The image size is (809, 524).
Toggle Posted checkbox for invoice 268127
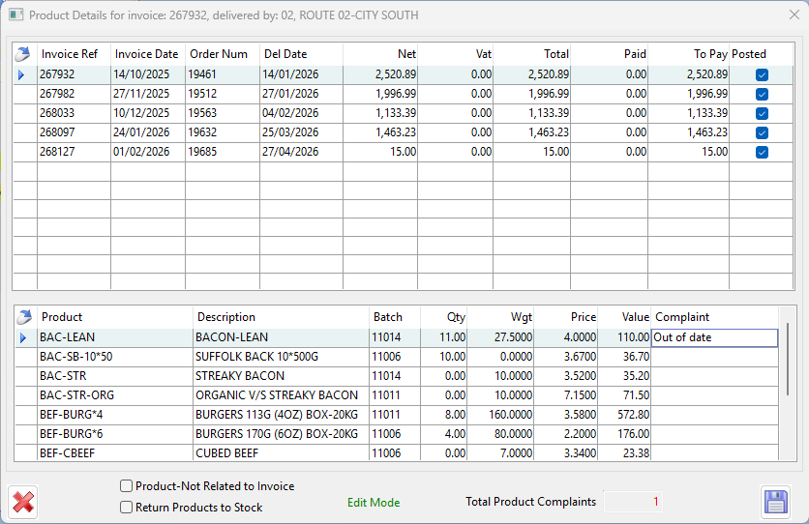pyautogui.click(x=762, y=152)
